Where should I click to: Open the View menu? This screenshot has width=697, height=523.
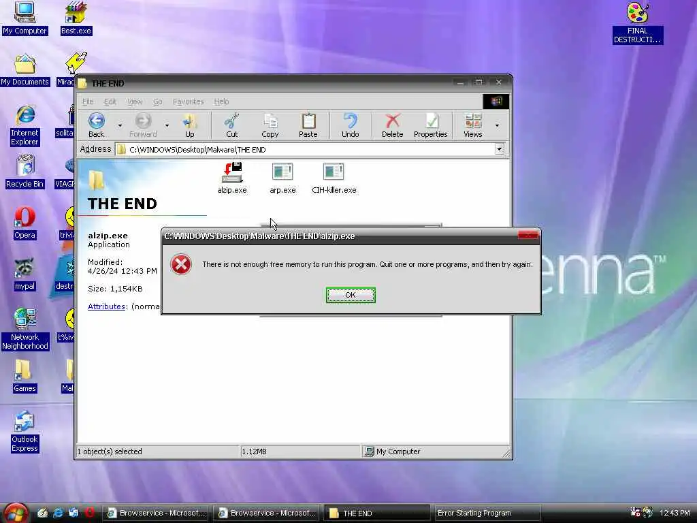pos(135,101)
